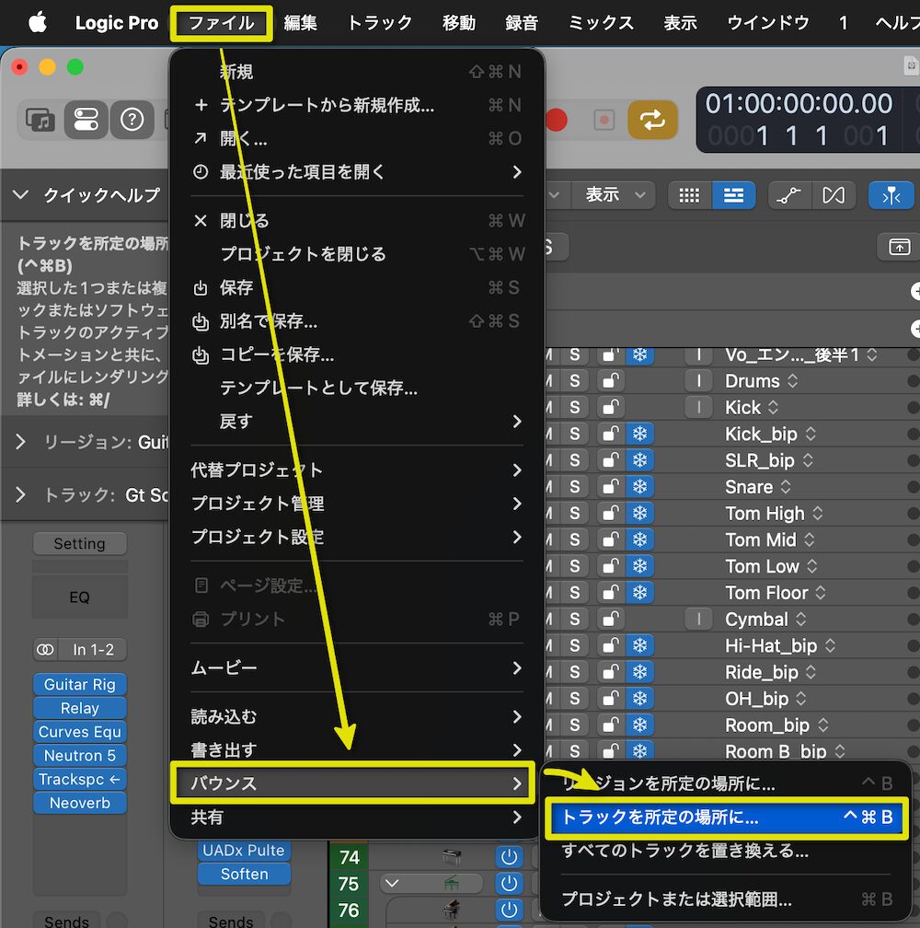Viewport: 920px width, 928px height.
Task: Open the 表示 dropdown menu
Action: click(613, 195)
